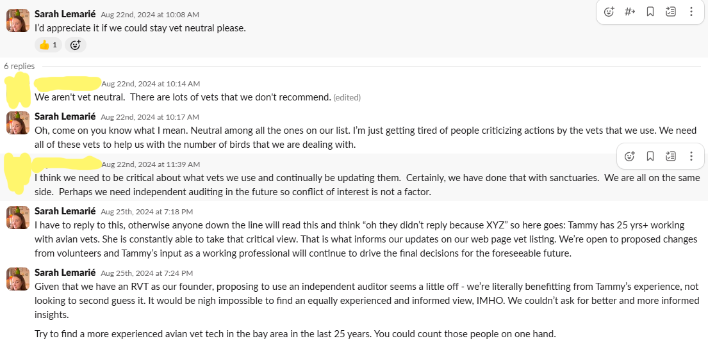708x350 pixels.
Task: Share top message to a channel
Action: tap(629, 12)
